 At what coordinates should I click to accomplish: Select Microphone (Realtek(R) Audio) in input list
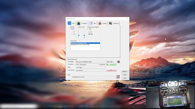click(85, 43)
